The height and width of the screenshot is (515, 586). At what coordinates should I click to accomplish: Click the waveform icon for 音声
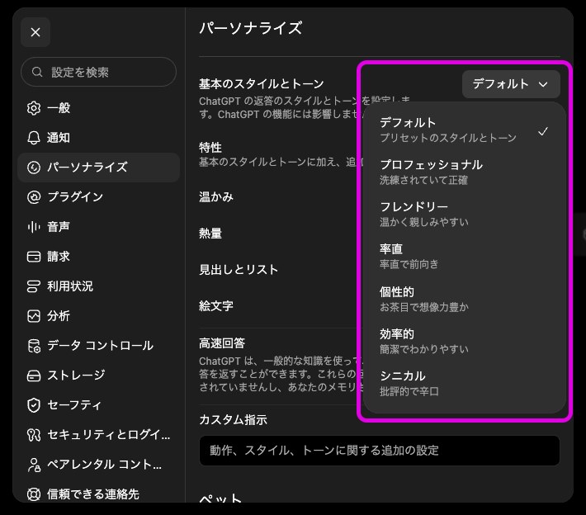(34, 226)
